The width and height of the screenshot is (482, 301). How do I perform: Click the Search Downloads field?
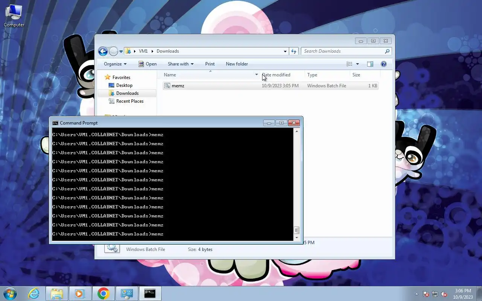343,51
